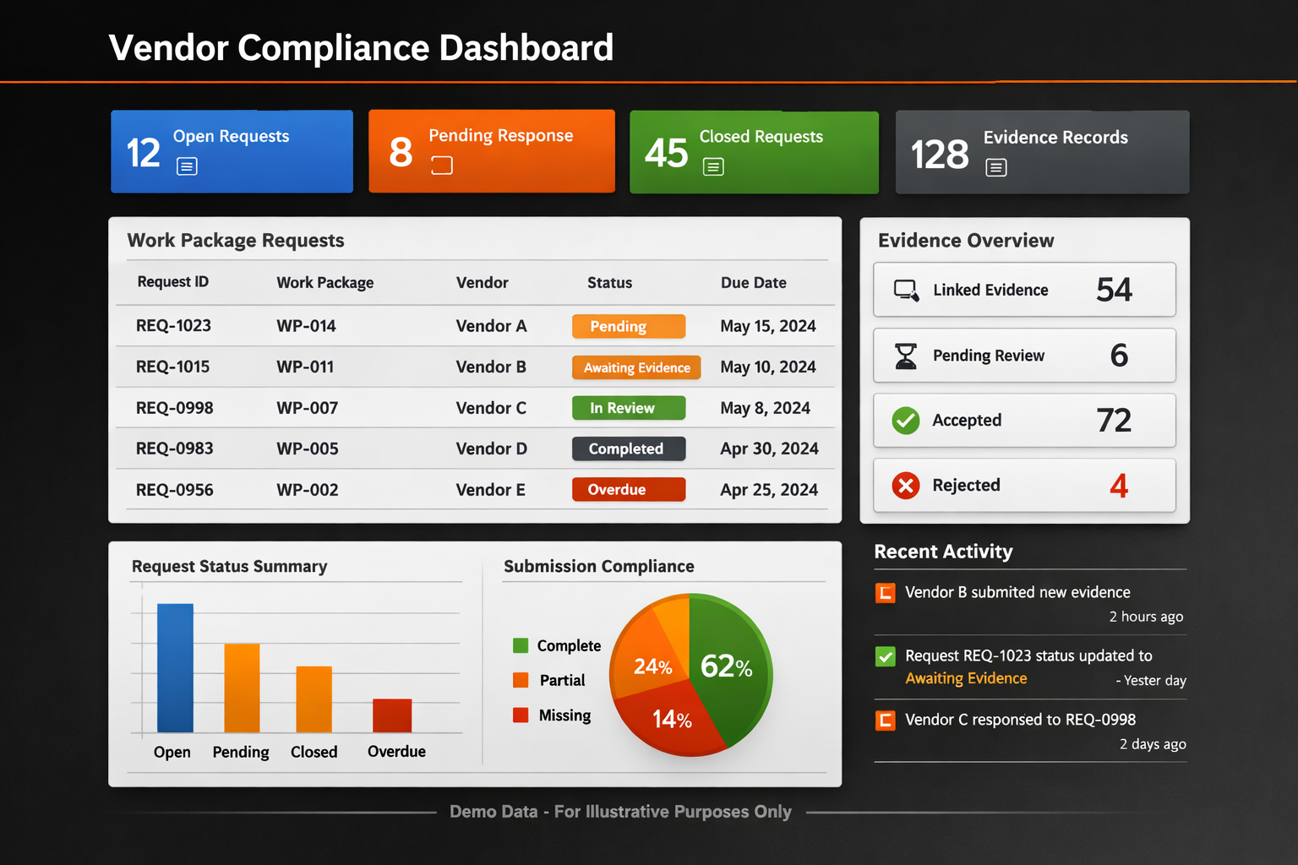Screen dimensions: 1298x865
Task: Click the Vendor B evidence activity entry
Action: (x=1017, y=592)
